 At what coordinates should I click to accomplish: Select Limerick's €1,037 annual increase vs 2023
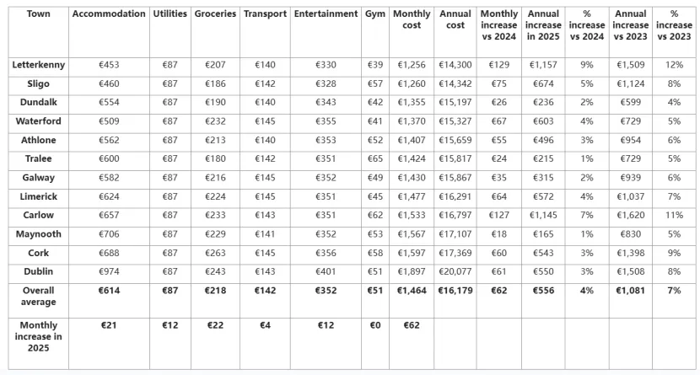point(630,196)
